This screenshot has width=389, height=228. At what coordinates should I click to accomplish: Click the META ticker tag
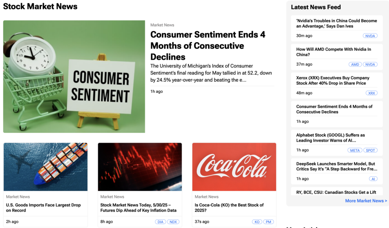click(x=355, y=150)
